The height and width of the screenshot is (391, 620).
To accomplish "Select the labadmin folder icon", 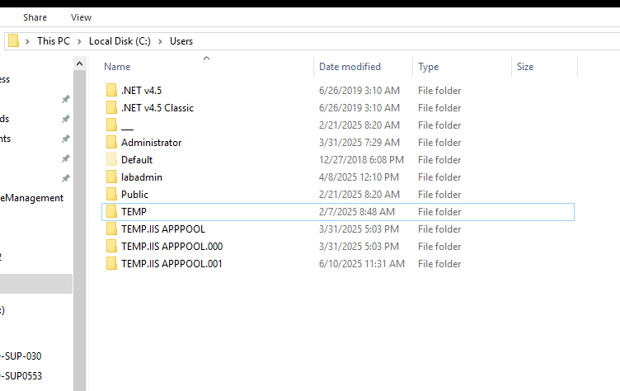I will pos(111,177).
